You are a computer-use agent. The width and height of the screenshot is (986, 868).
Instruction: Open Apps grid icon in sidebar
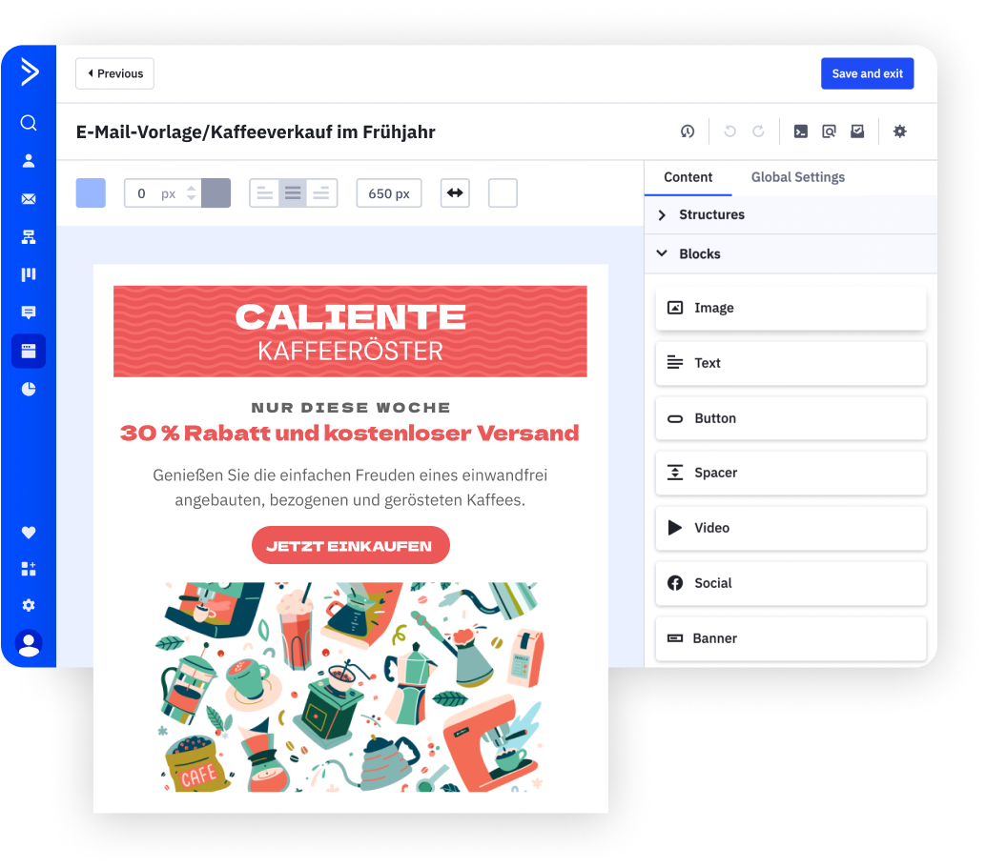pyautogui.click(x=29, y=569)
